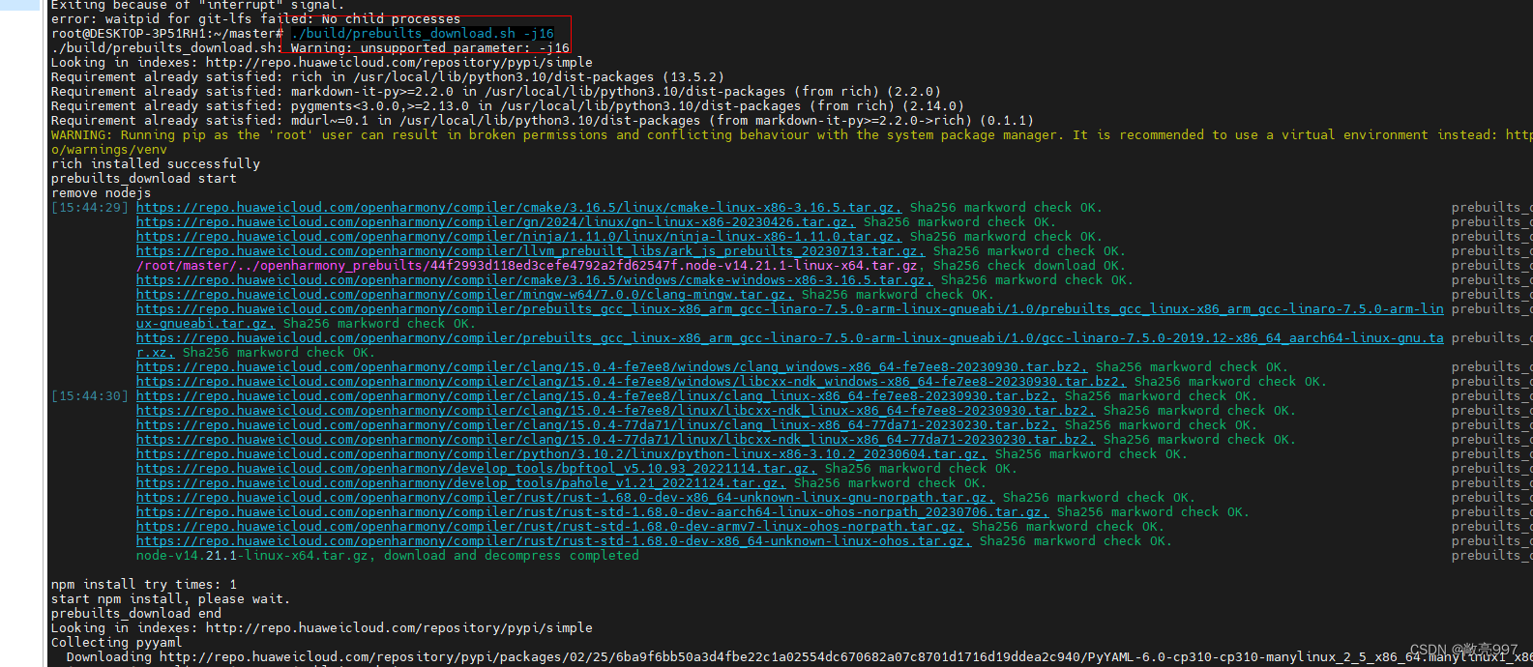The width and height of the screenshot is (1533, 667).
Task: Open the clang_linux-x86_64-fe7ee8-20230930 link
Action: [x=596, y=396]
